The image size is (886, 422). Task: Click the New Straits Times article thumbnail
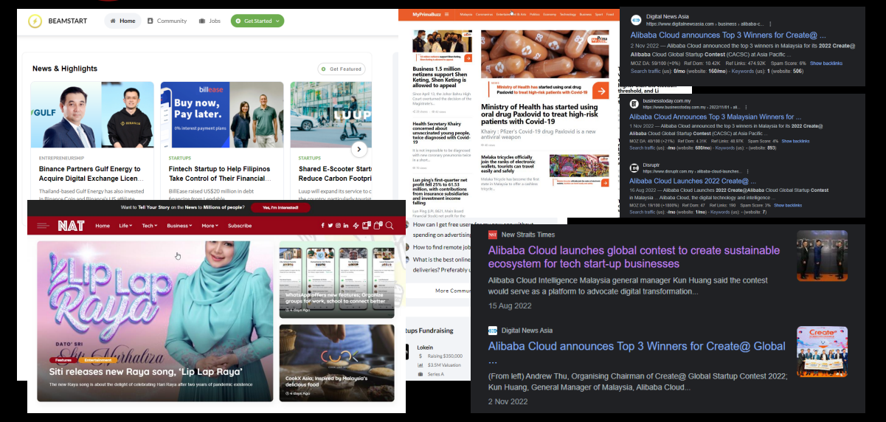coord(822,255)
